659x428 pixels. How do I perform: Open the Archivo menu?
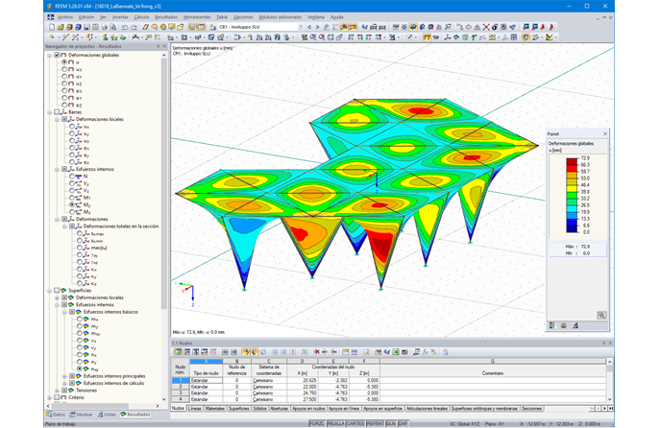click(65, 17)
